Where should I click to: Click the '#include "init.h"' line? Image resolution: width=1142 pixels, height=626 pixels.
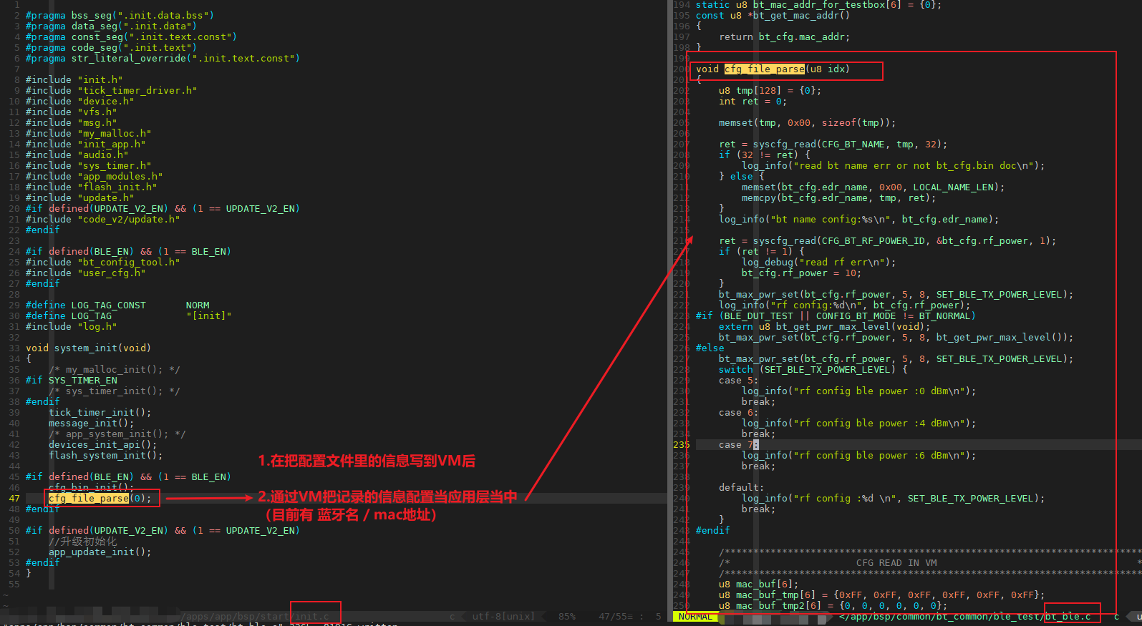(x=74, y=79)
